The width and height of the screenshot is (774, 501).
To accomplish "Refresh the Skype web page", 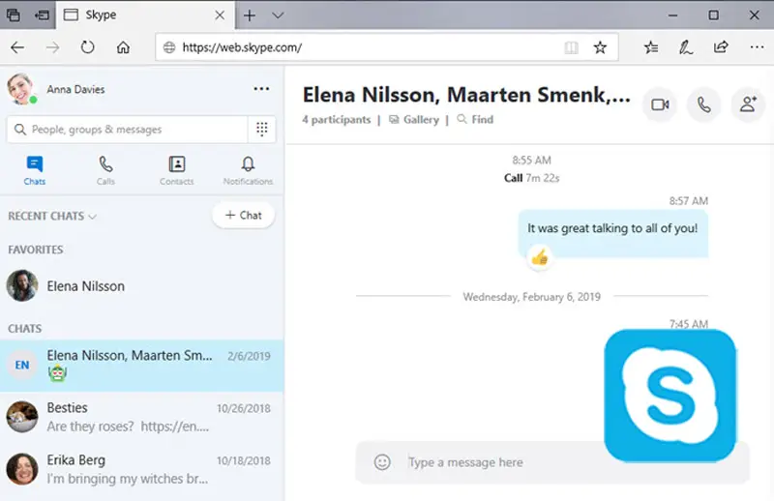I will click(x=88, y=47).
